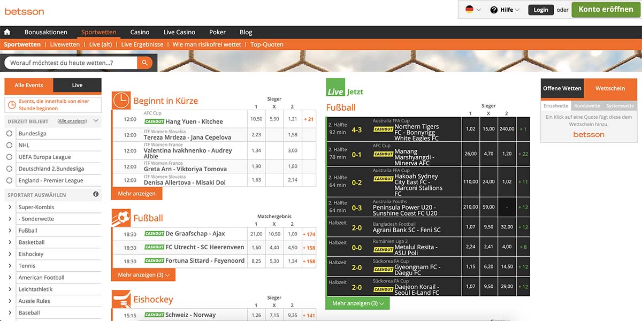The width and height of the screenshot is (642, 321).
Task: Expand Mehr anzeigen (3) under Fußball
Action: 143,275
